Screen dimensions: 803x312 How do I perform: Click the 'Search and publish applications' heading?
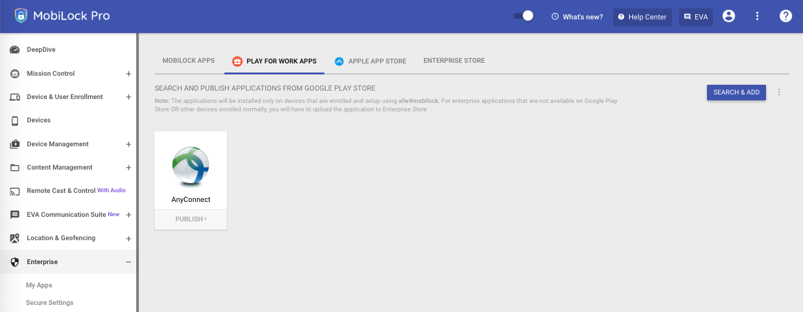click(x=265, y=88)
